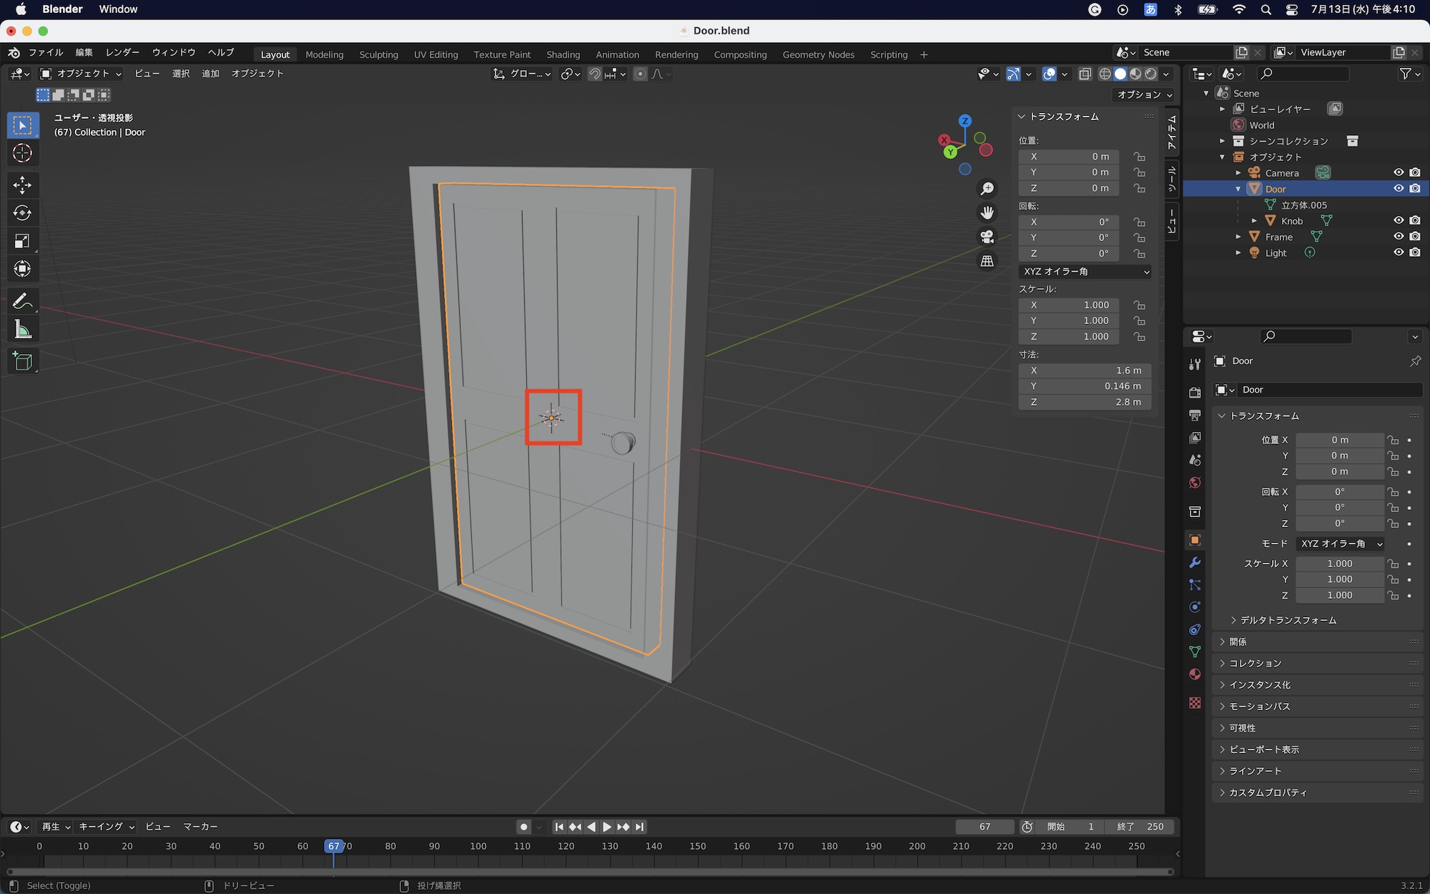The width and height of the screenshot is (1430, 894).
Task: Switch to the Shading workspace tab
Action: tap(563, 54)
